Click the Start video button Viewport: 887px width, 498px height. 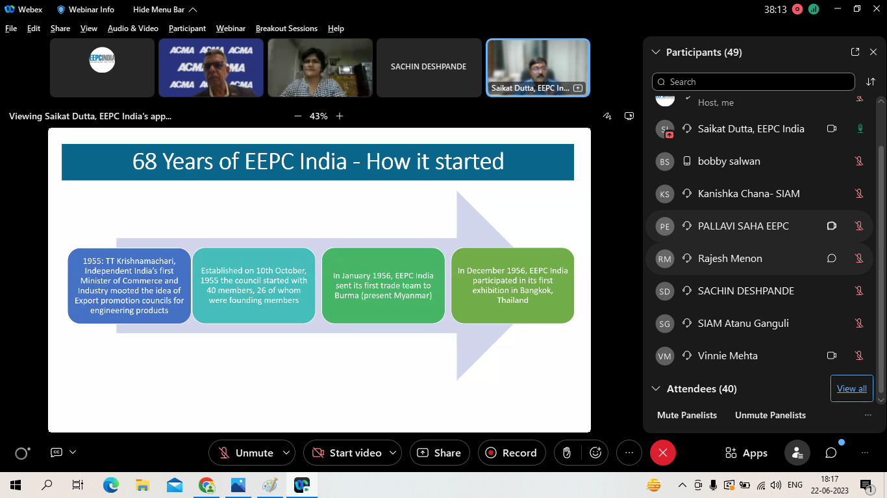coord(347,453)
